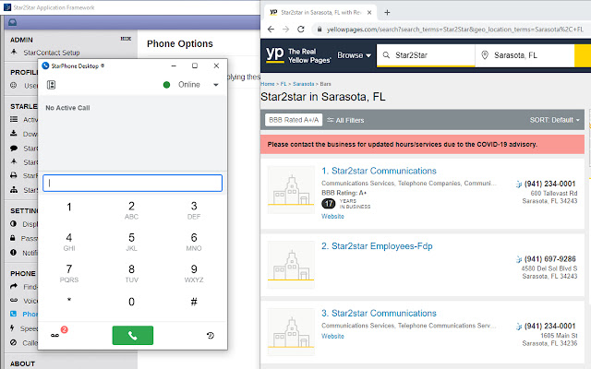
Task: Open All Filters options
Action: 346,120
